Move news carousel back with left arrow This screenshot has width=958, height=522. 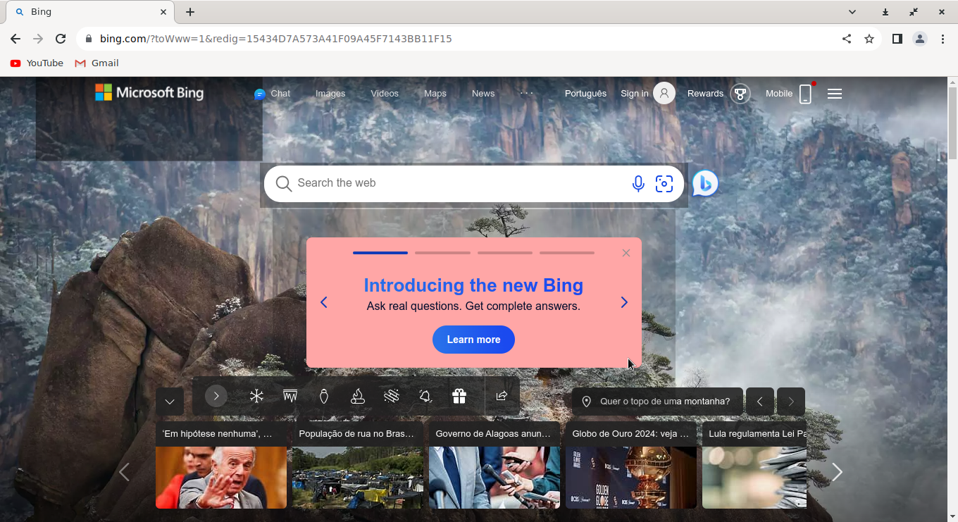pos(124,472)
